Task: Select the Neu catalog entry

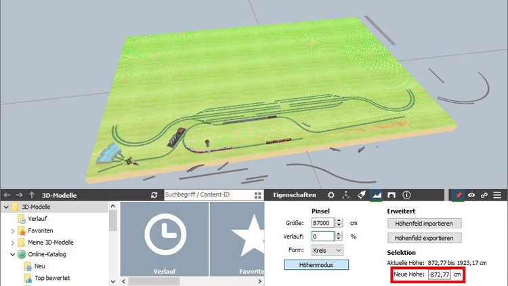Action: click(x=40, y=266)
